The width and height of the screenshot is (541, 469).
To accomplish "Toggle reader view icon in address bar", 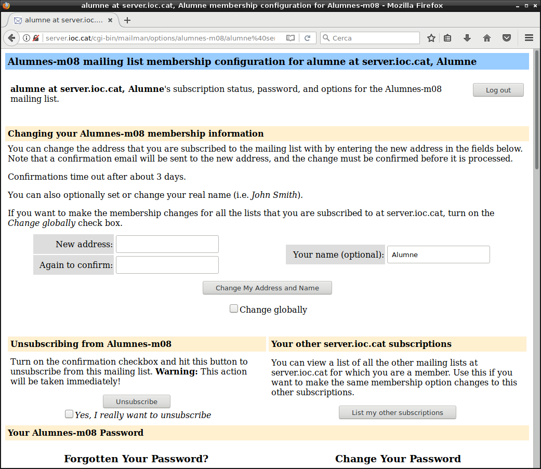I will (291, 38).
